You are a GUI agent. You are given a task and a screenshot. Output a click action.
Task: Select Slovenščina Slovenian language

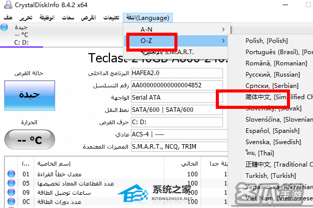[279, 120]
